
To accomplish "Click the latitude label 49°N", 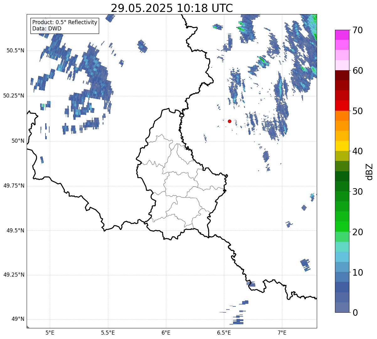I will click(18, 319).
